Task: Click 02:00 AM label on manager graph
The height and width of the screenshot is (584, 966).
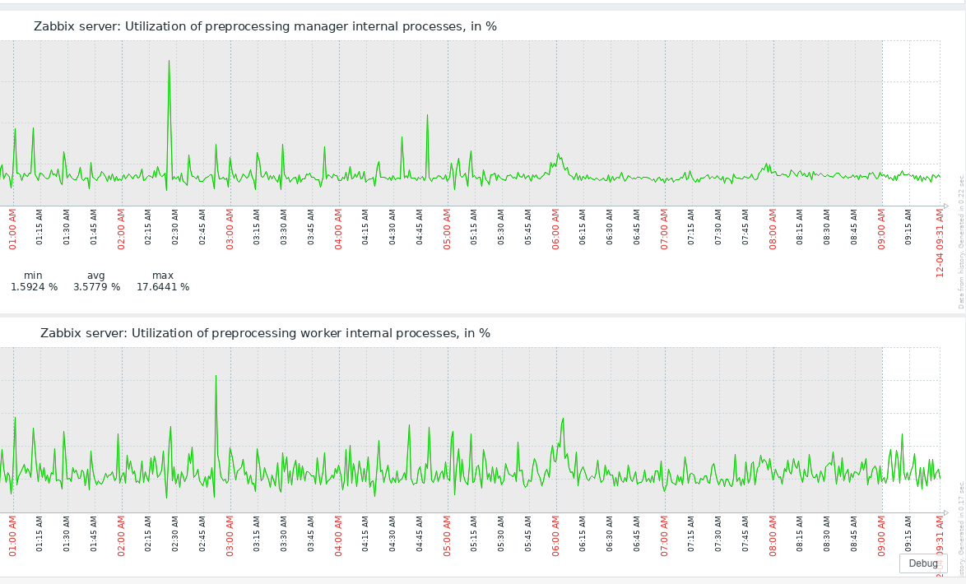Action: pyautogui.click(x=121, y=229)
